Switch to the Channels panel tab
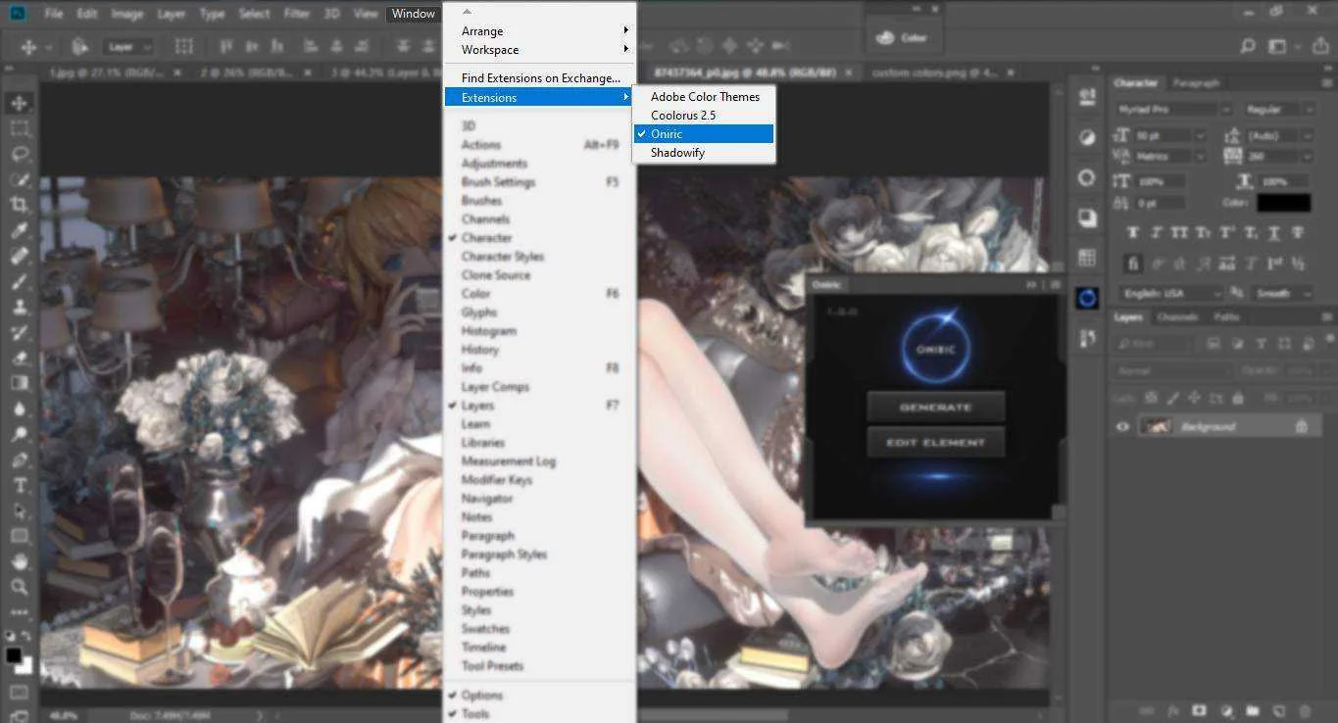 click(x=1177, y=317)
